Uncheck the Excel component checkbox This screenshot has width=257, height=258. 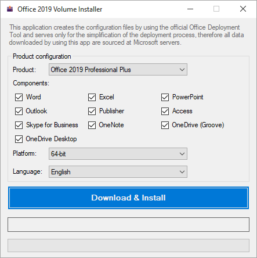point(92,97)
